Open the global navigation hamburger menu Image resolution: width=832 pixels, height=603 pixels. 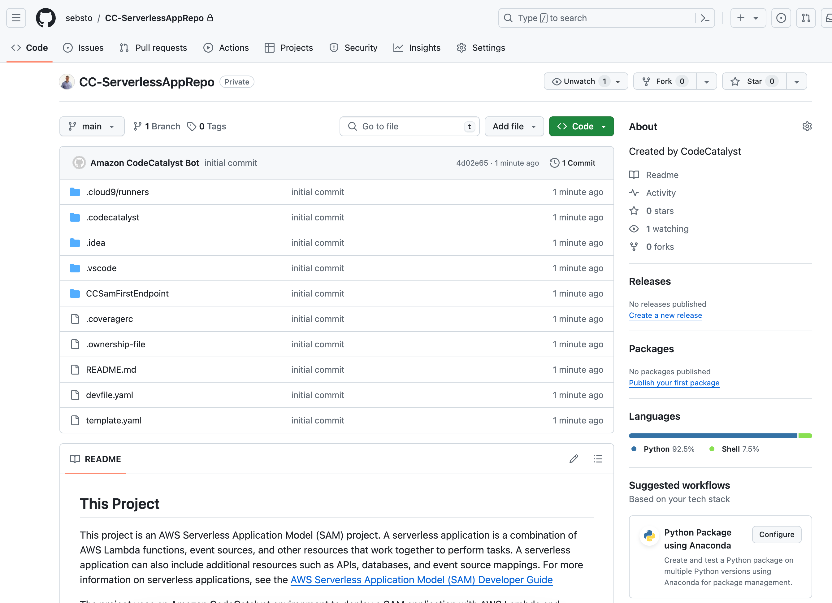pos(16,18)
